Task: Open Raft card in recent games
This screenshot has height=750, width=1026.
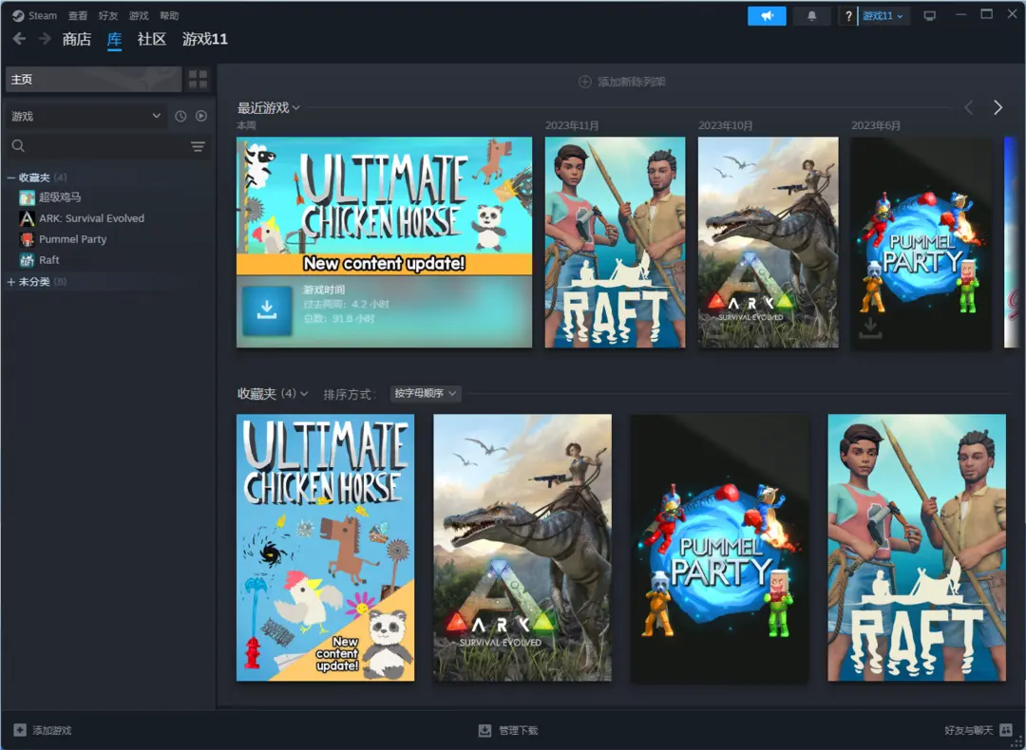Action: coord(615,242)
